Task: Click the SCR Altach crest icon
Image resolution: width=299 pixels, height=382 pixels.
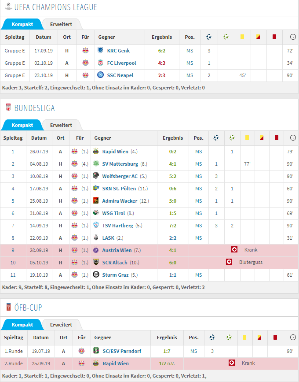Action: click(x=96, y=263)
